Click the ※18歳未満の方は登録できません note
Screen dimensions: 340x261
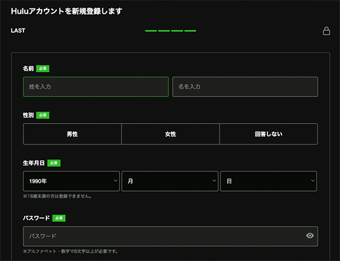(57, 196)
